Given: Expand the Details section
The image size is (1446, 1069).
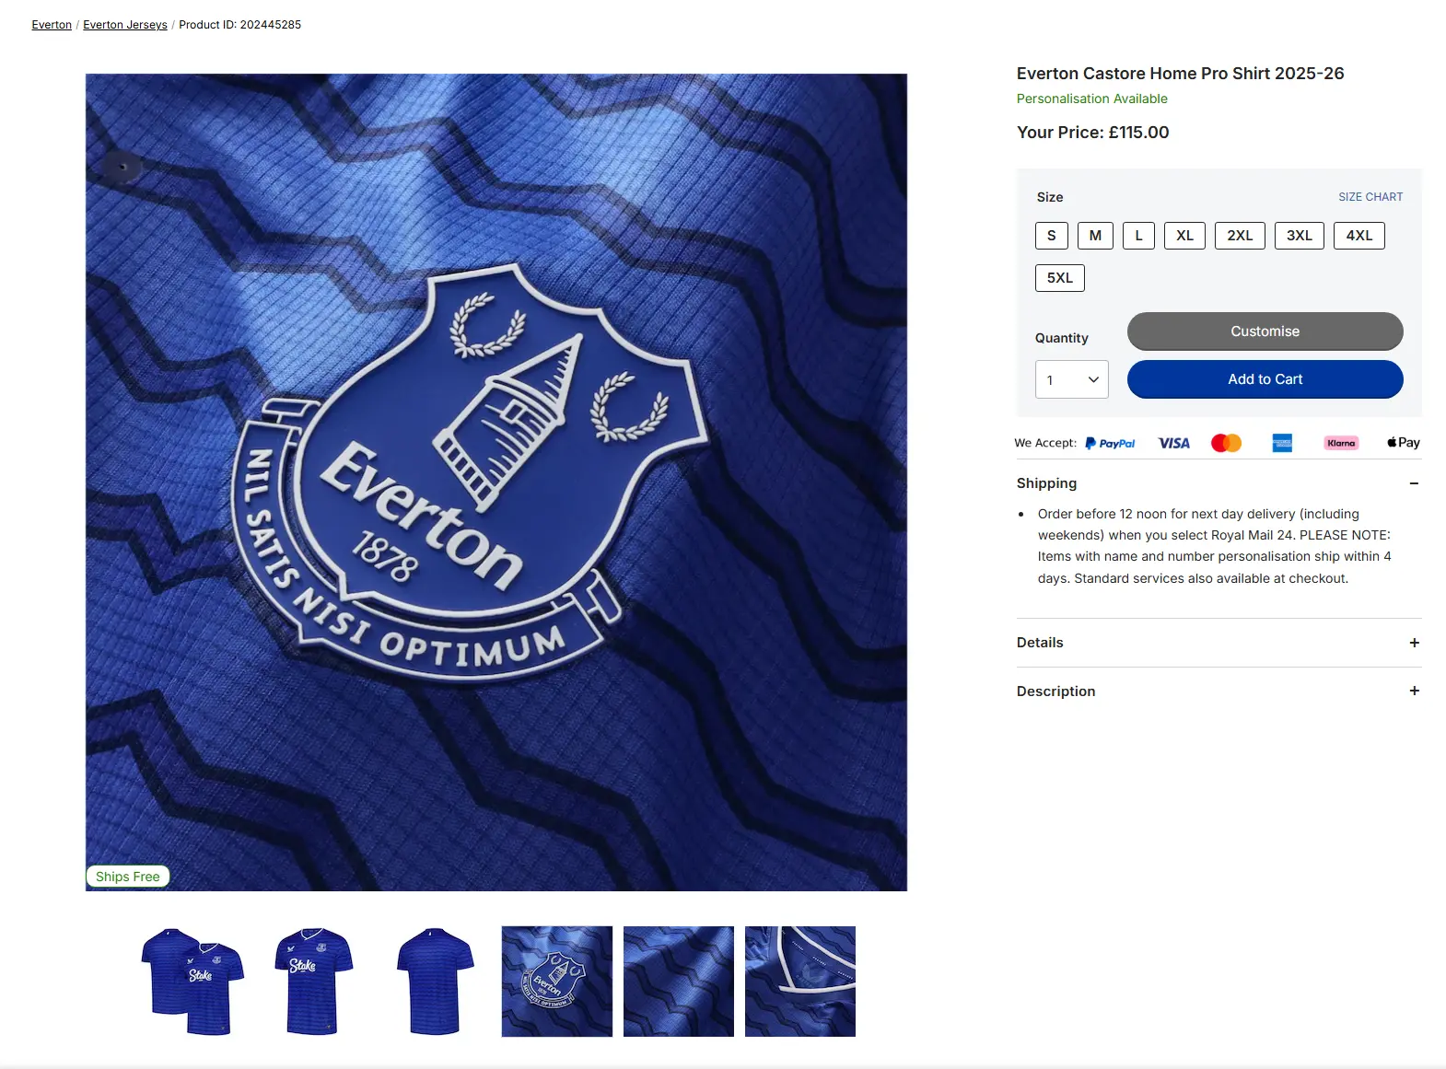Looking at the screenshot, I should point(1414,643).
